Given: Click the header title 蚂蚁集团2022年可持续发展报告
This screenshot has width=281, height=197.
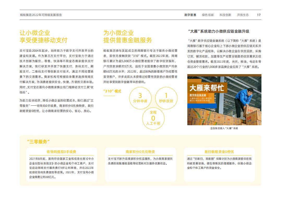Looking at the screenshot, I should click(41, 15).
